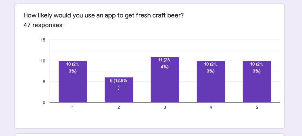The height and width of the screenshot is (136, 302).
Task: Click x-axis label 5
Action: click(257, 107)
